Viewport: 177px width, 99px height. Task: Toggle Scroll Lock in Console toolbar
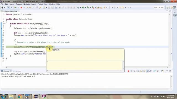click(141, 71)
